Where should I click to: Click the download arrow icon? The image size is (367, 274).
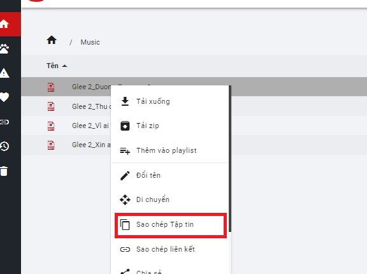[x=125, y=101]
